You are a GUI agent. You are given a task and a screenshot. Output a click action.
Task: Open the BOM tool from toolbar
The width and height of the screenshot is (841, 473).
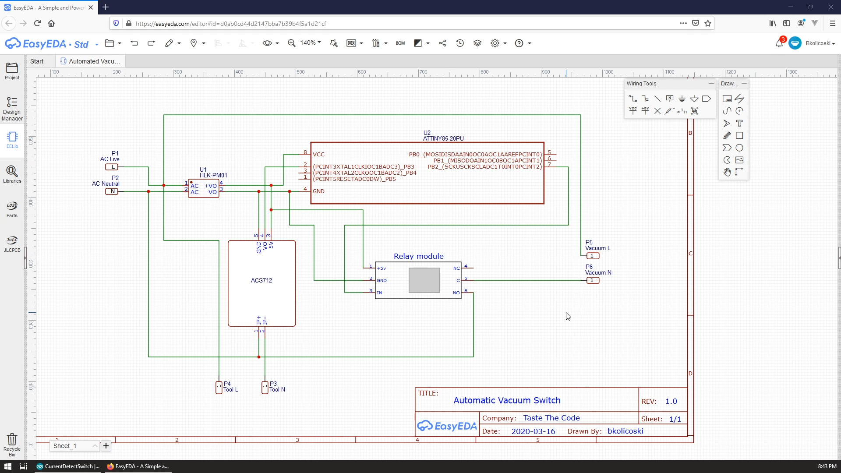click(x=400, y=43)
